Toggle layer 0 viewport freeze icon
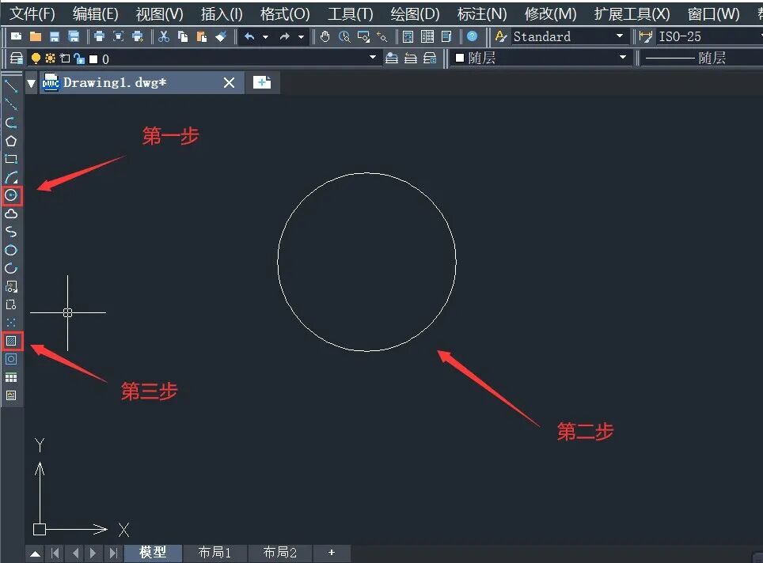 coord(65,59)
